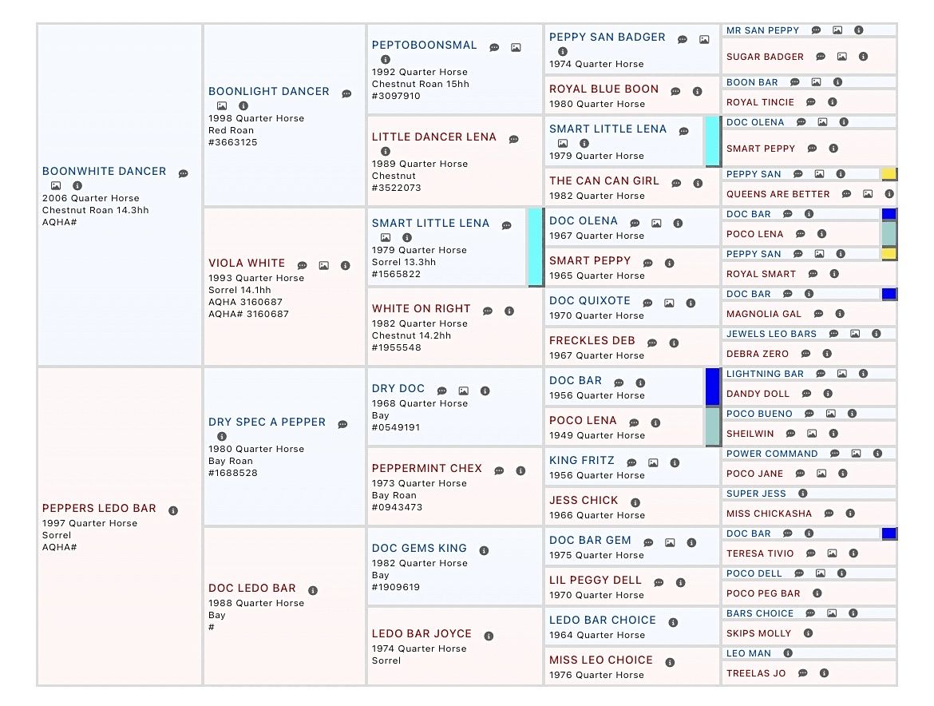Click the Freckles Deb horse name
Image resolution: width=934 pixels, height=706 pixels.
point(592,341)
